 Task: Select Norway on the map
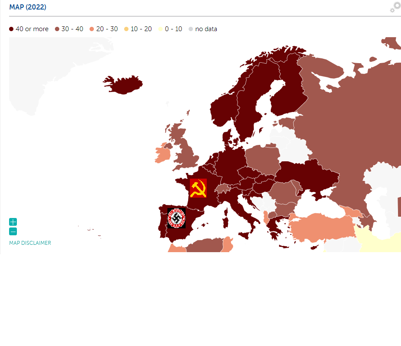click(225, 110)
